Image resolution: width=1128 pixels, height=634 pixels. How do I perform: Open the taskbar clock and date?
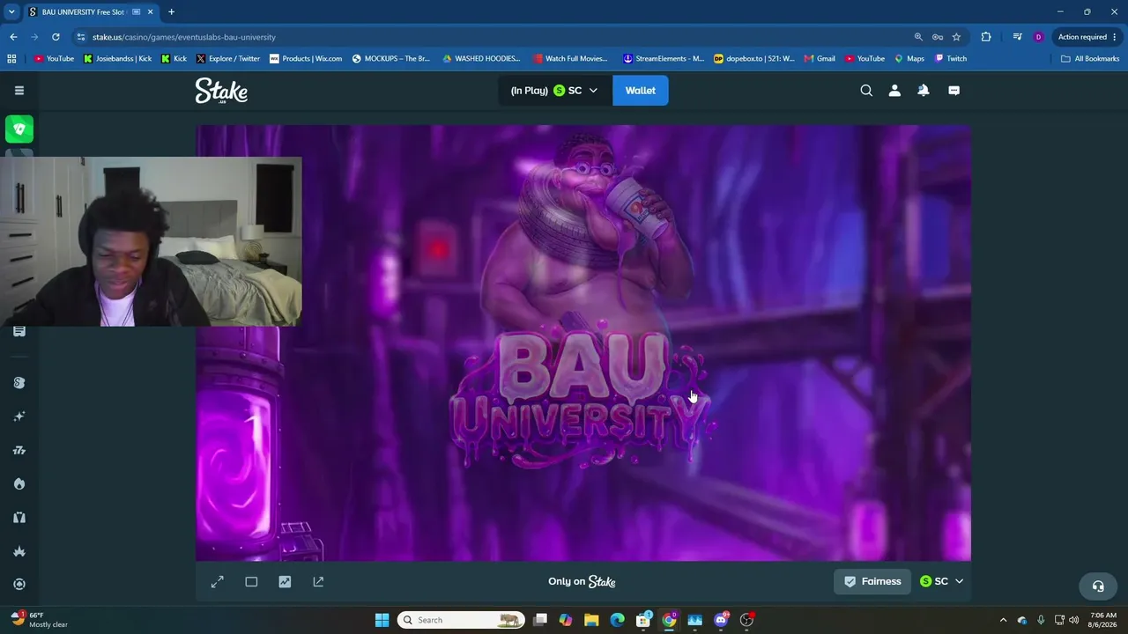coord(1103,620)
